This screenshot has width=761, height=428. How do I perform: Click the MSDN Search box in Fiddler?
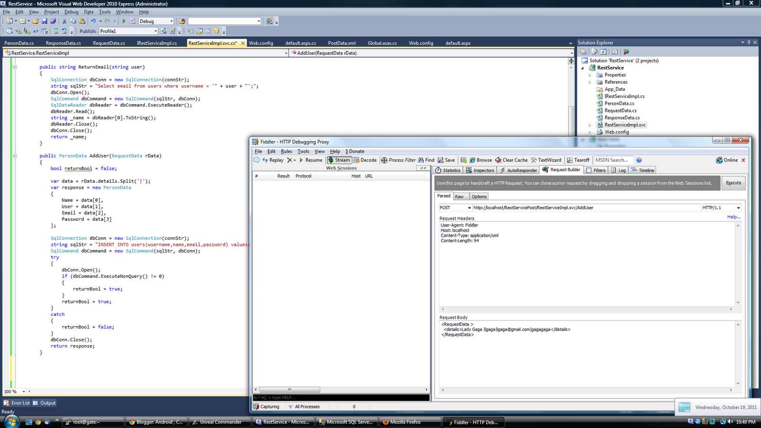[614, 160]
